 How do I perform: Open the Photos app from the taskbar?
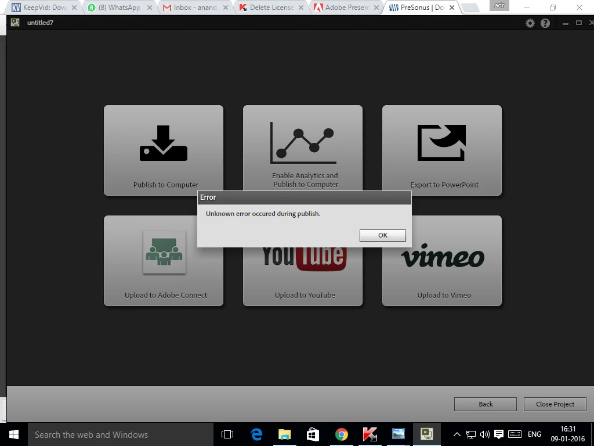point(398,434)
